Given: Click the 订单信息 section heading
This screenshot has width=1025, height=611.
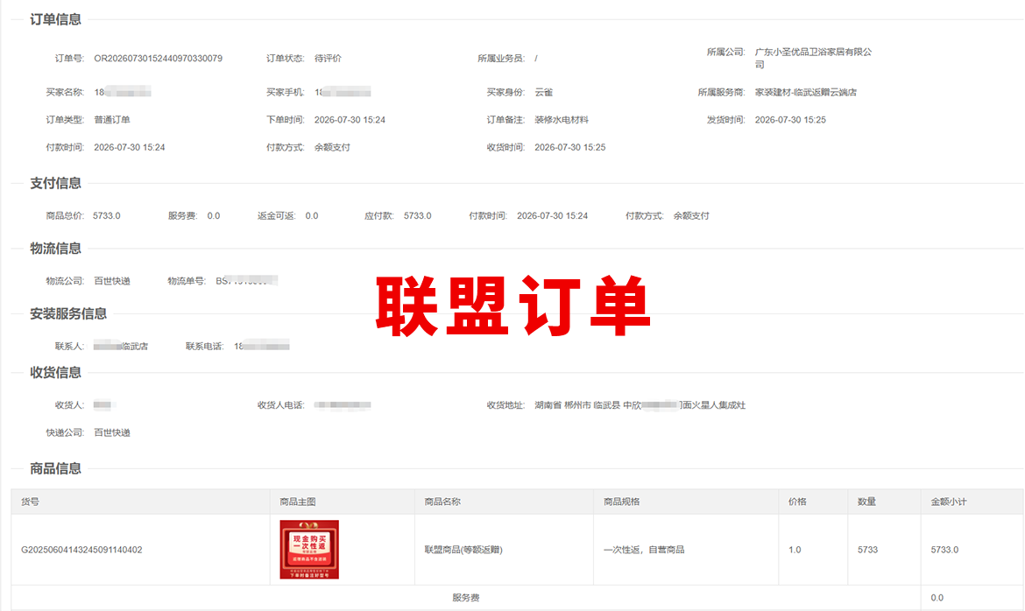Looking at the screenshot, I should pyautogui.click(x=55, y=19).
